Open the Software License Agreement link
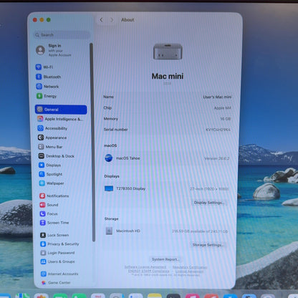298x298 pixels. pyautogui.click(x=145, y=267)
